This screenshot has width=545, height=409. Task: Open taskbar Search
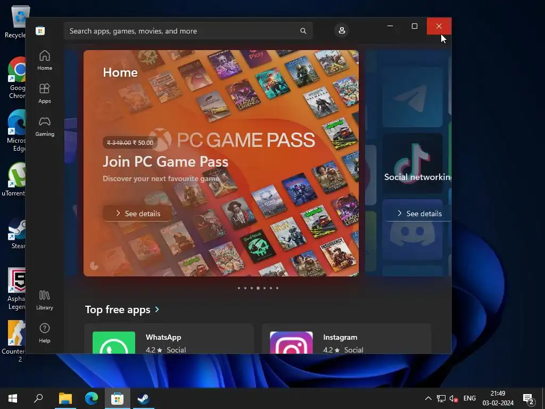pyautogui.click(x=38, y=398)
